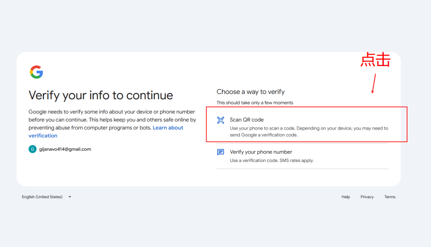This screenshot has width=431, height=247.
Task: Open the Terms link
Action: [390, 197]
